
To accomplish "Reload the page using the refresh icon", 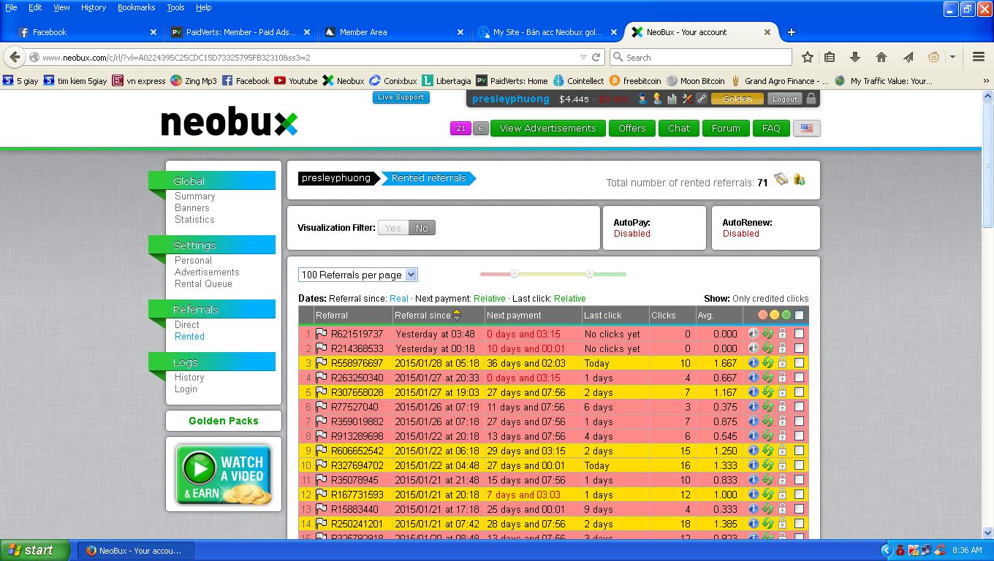I will tap(596, 57).
